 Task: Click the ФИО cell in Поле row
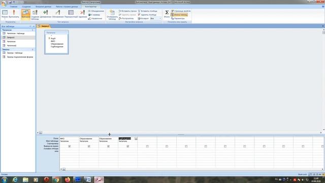point(70,139)
